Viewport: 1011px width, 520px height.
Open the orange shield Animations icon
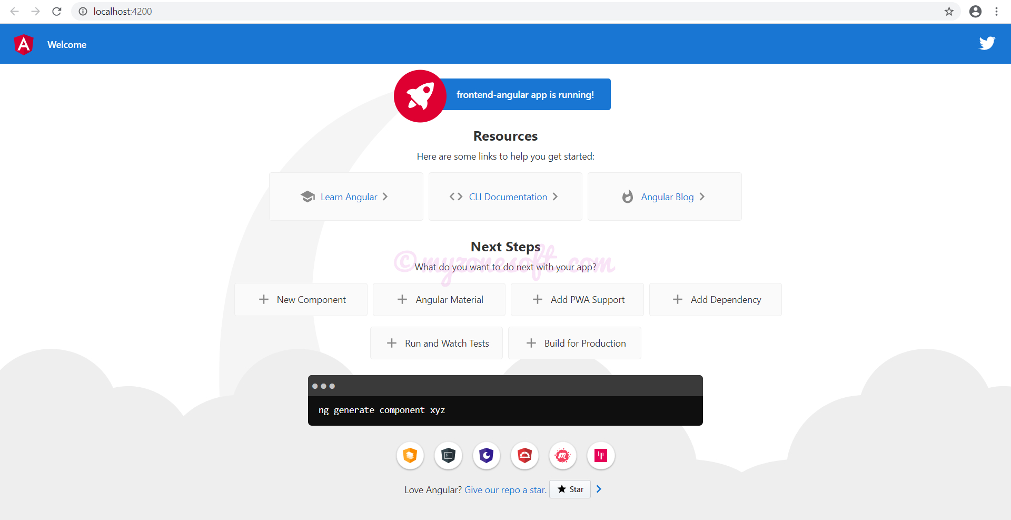410,455
